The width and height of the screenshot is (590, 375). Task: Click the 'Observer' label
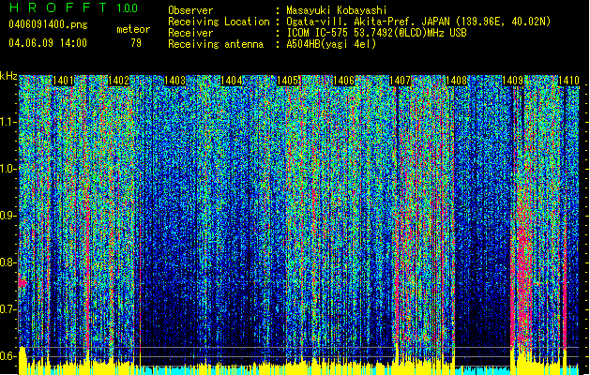tap(190, 10)
